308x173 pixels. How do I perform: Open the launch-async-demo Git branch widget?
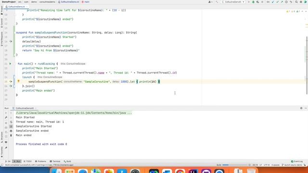click(x=292, y=165)
